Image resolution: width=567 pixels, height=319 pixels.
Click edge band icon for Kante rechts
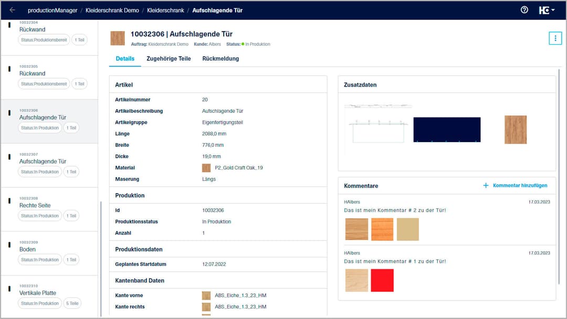click(206, 307)
